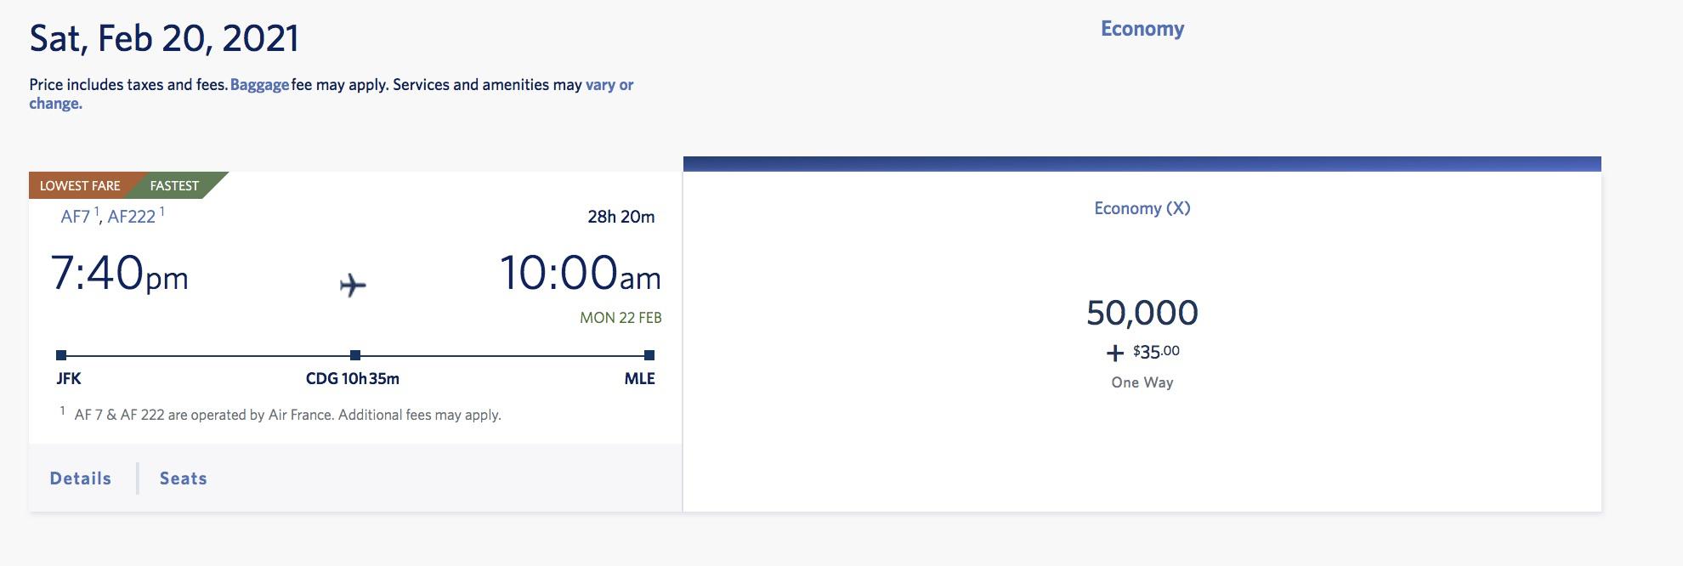Open the vary or change link

[331, 94]
